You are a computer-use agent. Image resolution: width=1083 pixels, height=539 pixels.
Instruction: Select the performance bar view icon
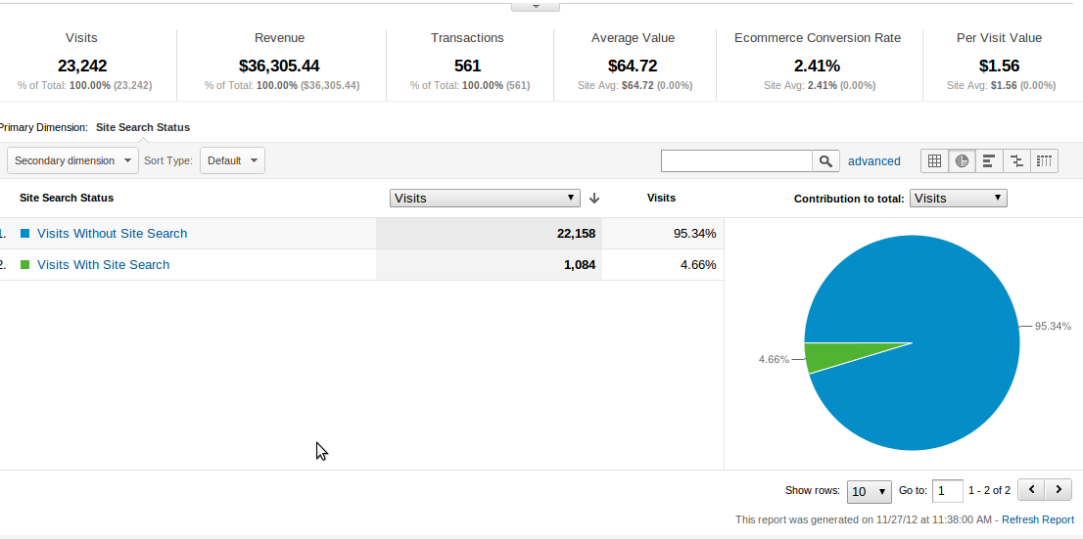pyautogui.click(x=989, y=161)
